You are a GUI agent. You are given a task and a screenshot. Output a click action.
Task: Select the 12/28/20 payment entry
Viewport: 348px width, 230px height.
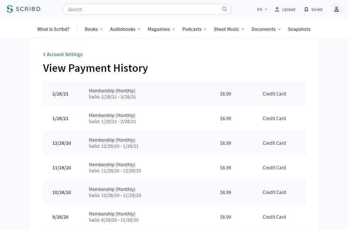point(174,143)
